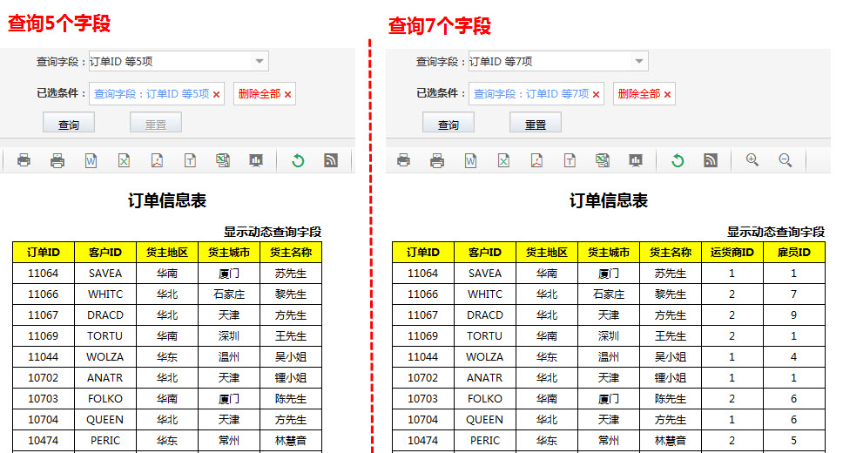Click RSS feed icon in left panel
Image resolution: width=843 pixels, height=453 pixels.
tap(331, 160)
